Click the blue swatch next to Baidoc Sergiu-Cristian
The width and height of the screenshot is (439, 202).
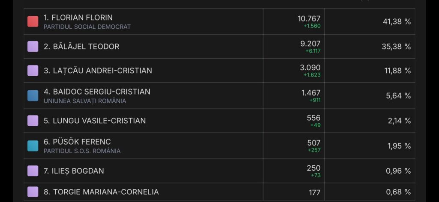point(33,95)
